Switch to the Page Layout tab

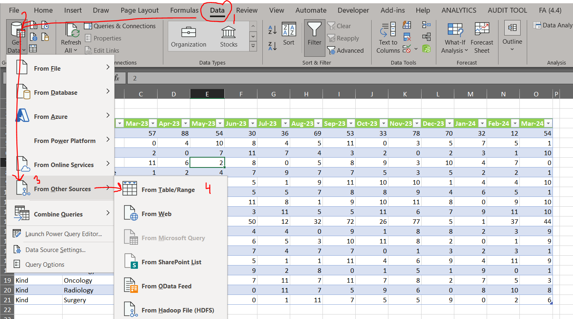[x=140, y=10]
